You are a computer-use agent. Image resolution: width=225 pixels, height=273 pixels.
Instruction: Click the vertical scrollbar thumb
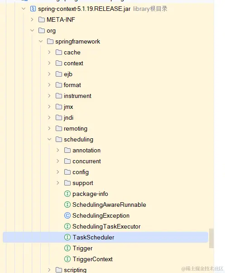tap(211, 238)
